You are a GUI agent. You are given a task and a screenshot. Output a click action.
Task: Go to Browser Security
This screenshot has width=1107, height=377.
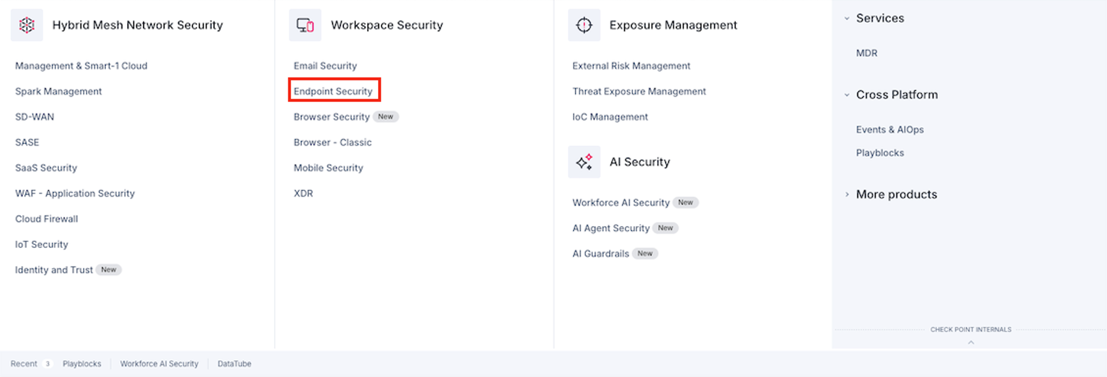(332, 117)
